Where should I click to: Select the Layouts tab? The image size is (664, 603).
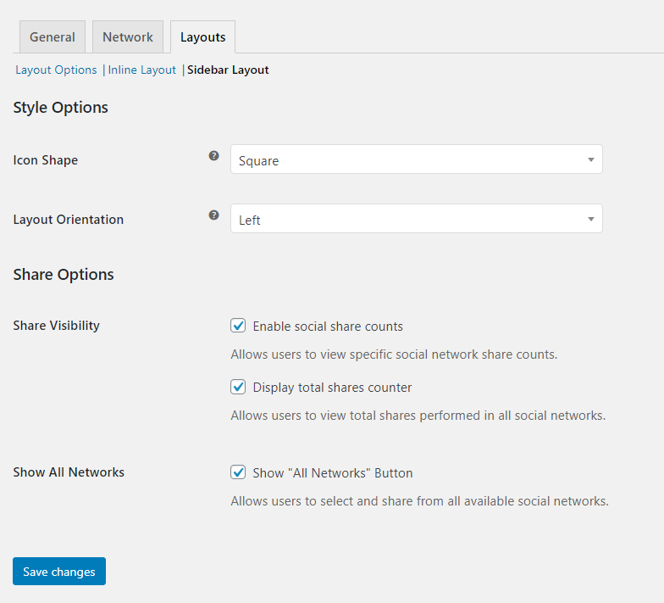(202, 37)
